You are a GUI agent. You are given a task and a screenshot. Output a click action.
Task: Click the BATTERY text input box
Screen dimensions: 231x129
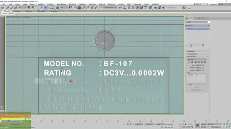197,78
